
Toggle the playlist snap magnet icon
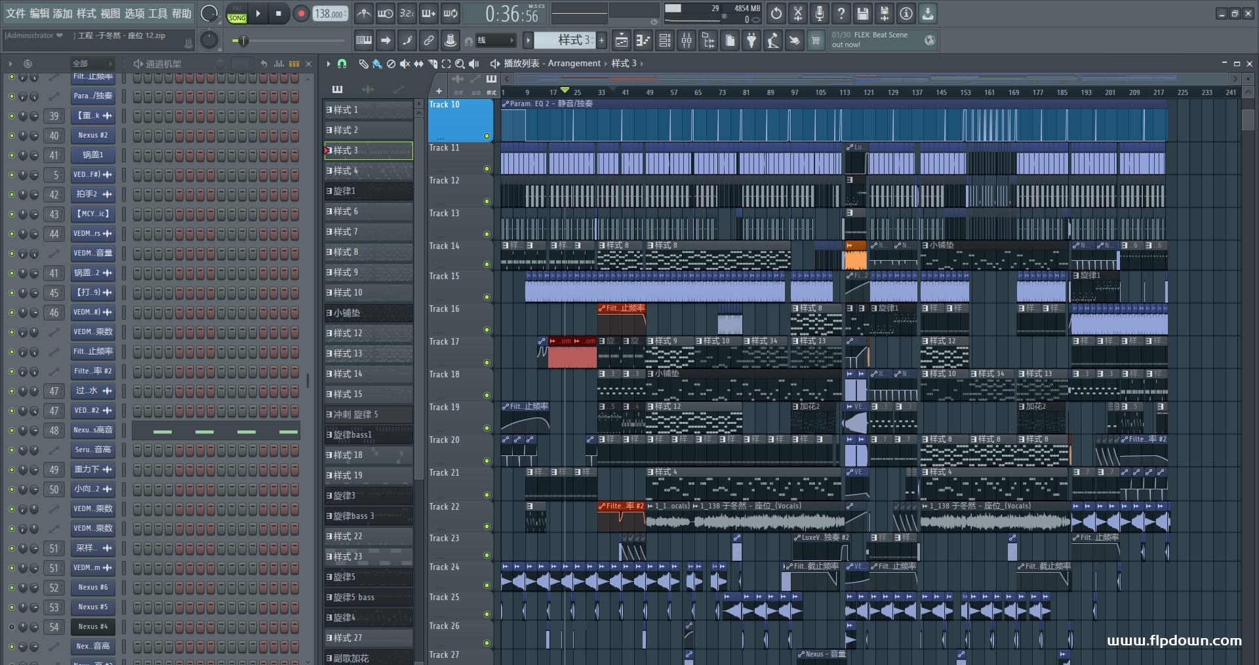pyautogui.click(x=342, y=64)
